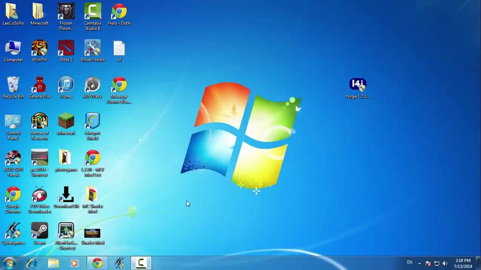Launch Google Chrome desktop shortcut

(13, 200)
